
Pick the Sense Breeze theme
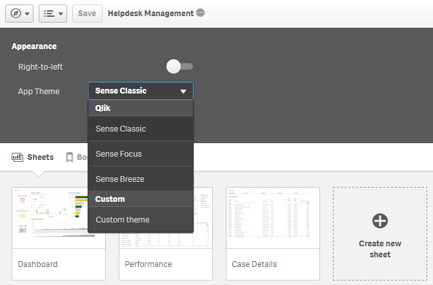point(141,179)
